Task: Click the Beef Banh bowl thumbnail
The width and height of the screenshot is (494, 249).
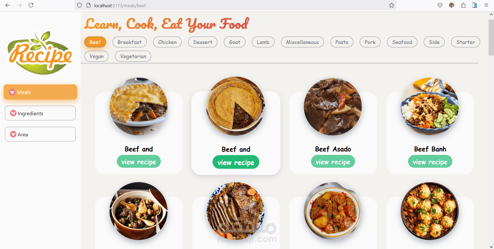Action: point(430,106)
